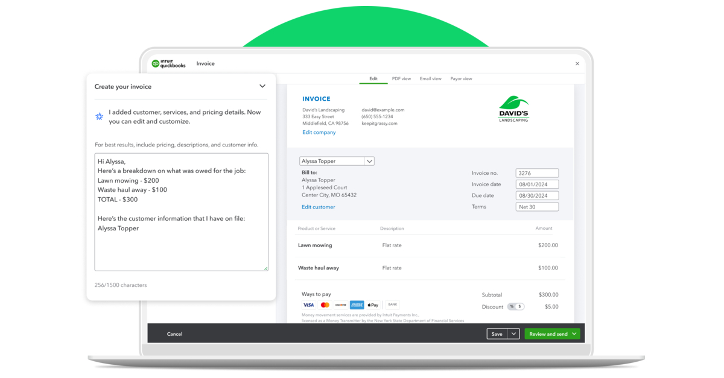Select the Visa payment icon
The height and width of the screenshot is (378, 724).
tap(309, 305)
